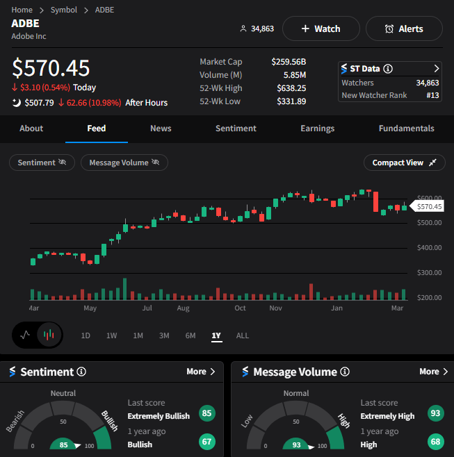Switch to the line chart view icon

(25, 335)
